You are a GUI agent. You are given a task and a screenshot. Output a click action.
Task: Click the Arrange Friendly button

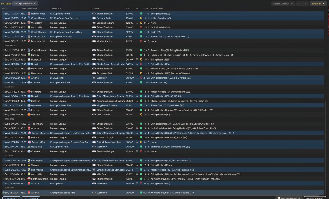[x=315, y=198]
